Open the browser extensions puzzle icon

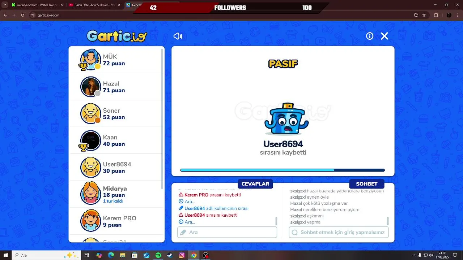[x=436, y=15]
